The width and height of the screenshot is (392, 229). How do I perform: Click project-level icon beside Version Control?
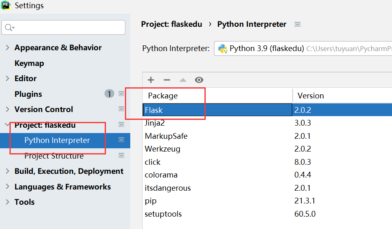(121, 109)
